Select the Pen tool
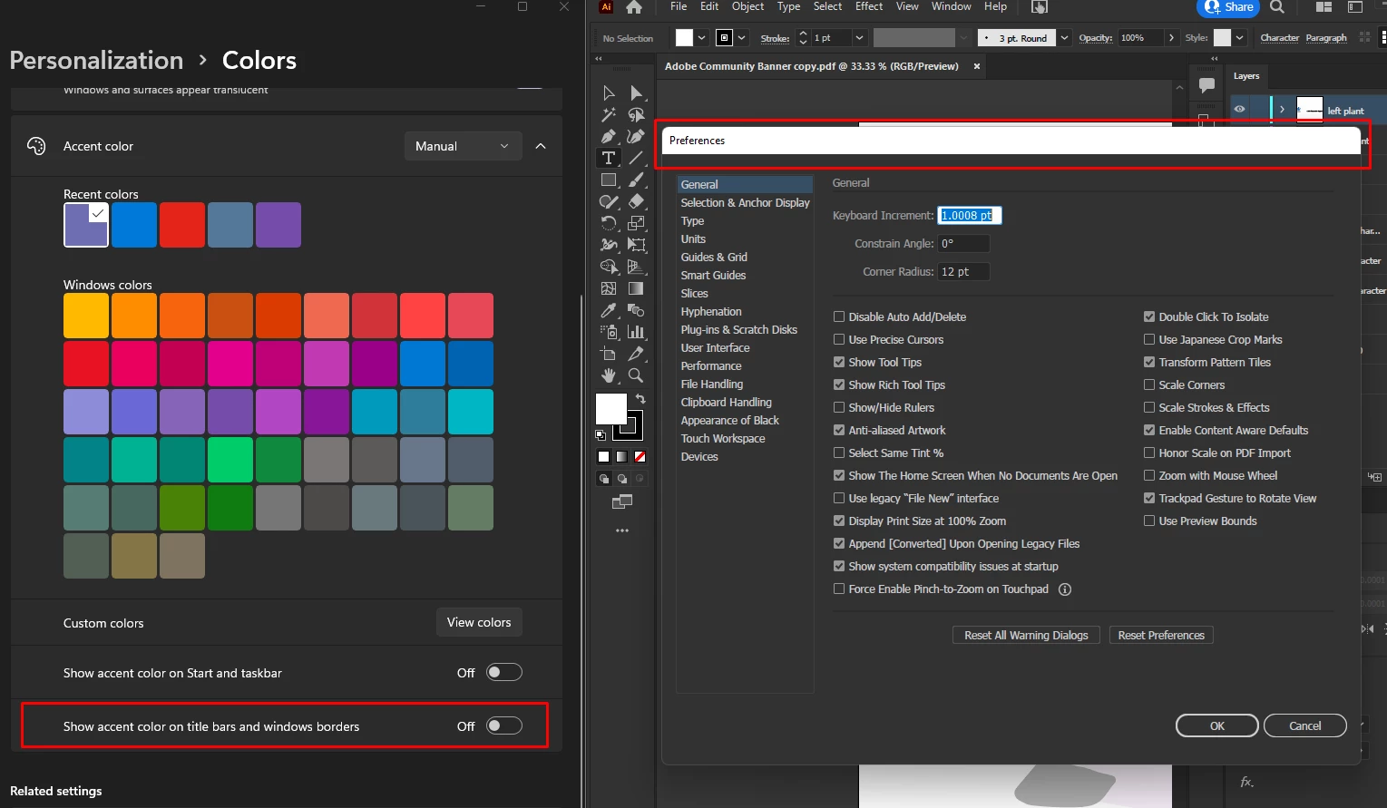Image resolution: width=1387 pixels, height=808 pixels. click(609, 137)
